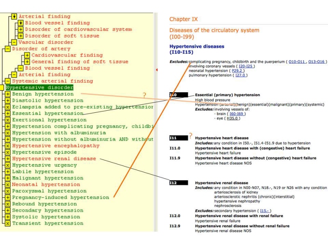Click the I11 code block
Image resolution: width=328 pixels, height=246 pixels.
(x=179, y=138)
